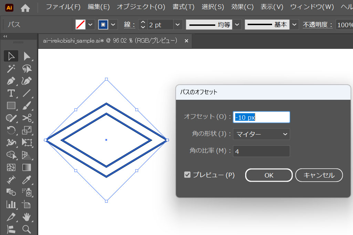Expand the stroke weight 2 pt dropdown
Image resolution: width=353 pixels, height=235 pixels.
pyautogui.click(x=178, y=25)
